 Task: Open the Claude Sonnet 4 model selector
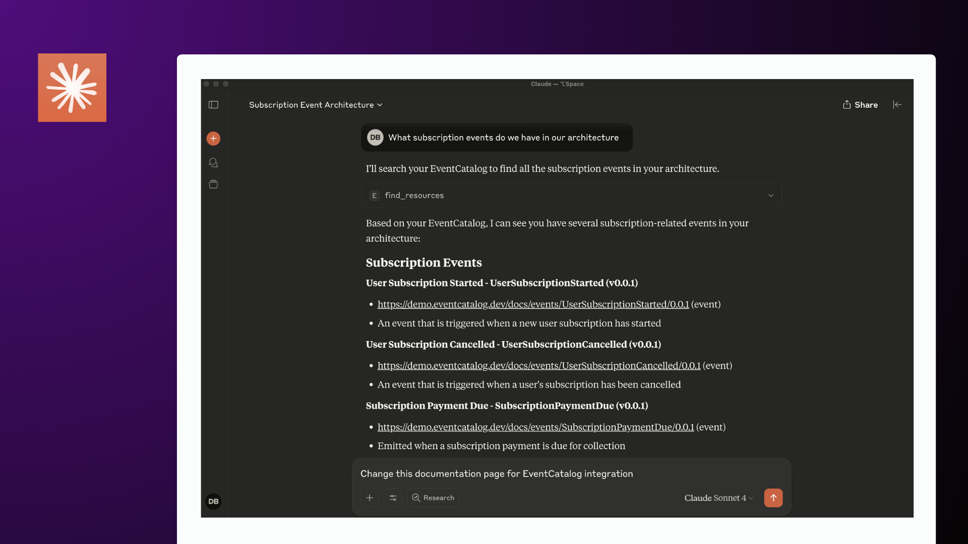pos(718,498)
